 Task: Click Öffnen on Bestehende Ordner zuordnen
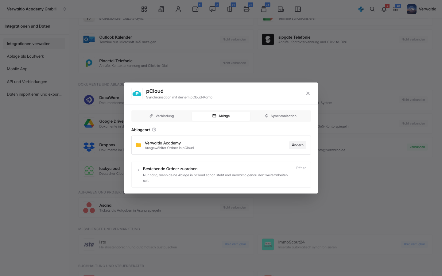(x=301, y=168)
